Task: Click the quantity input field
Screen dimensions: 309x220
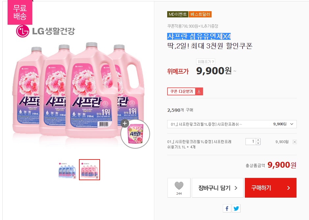Action: pyautogui.click(x=251, y=141)
